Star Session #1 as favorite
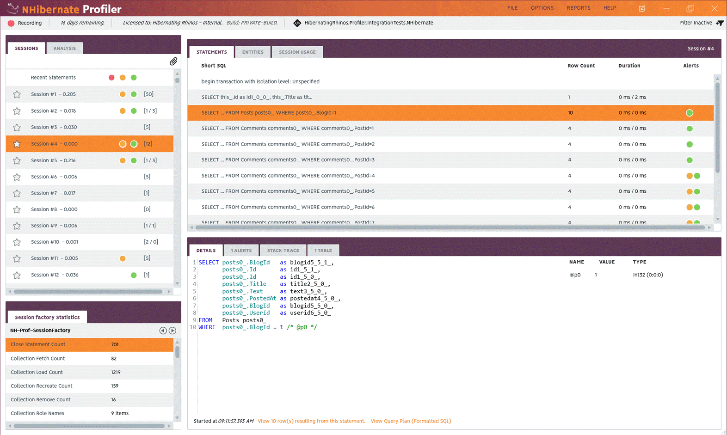 [x=17, y=94]
